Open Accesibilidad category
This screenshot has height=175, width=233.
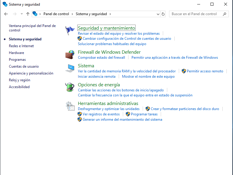[19, 87]
